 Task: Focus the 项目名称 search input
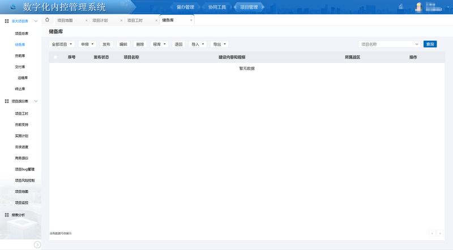click(386, 44)
